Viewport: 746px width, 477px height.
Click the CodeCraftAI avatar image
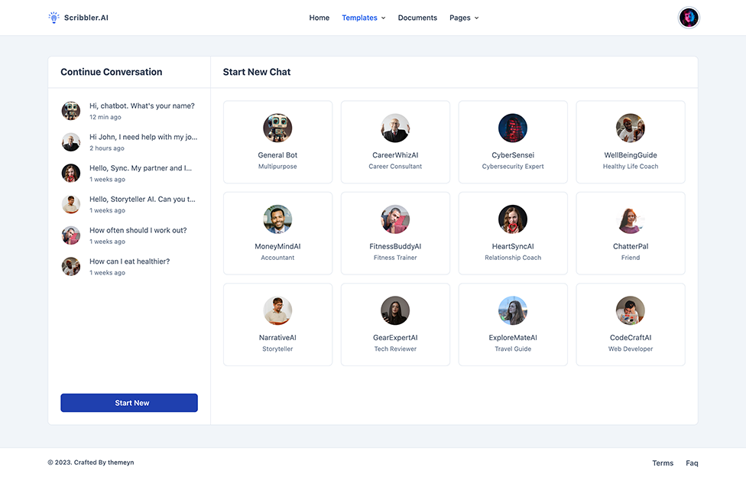(x=631, y=310)
